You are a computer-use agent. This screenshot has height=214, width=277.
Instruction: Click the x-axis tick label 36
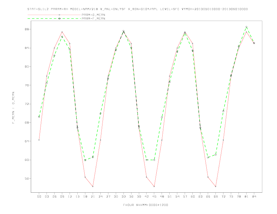tap(131, 197)
